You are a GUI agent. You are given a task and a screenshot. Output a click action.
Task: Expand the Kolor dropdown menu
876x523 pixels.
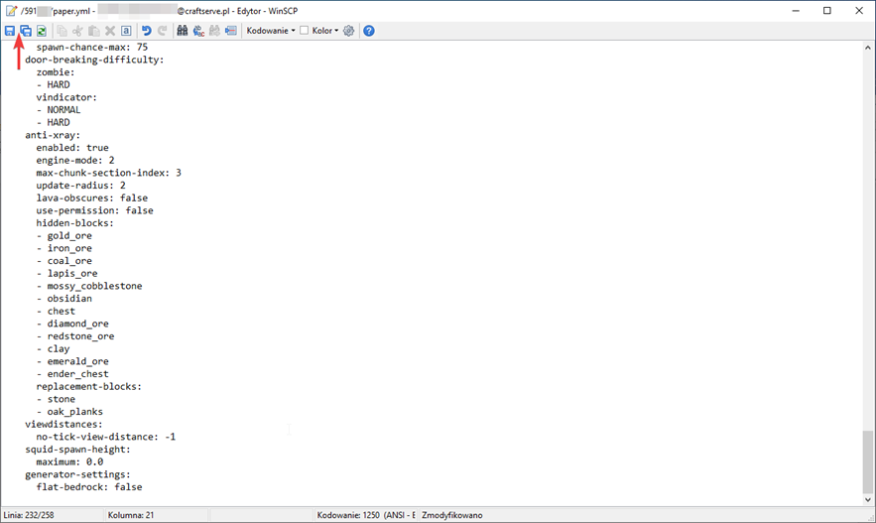pyautogui.click(x=324, y=31)
